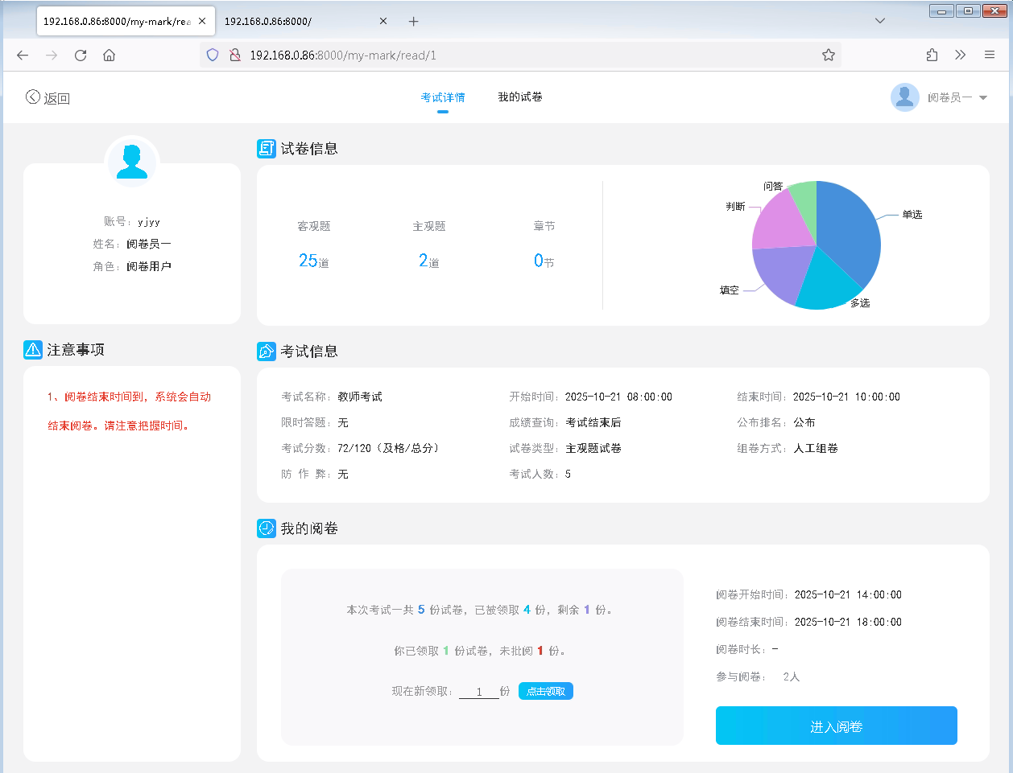The width and height of the screenshot is (1013, 773).
Task: Switch to the 我的试卷 tab
Action: pyautogui.click(x=519, y=97)
